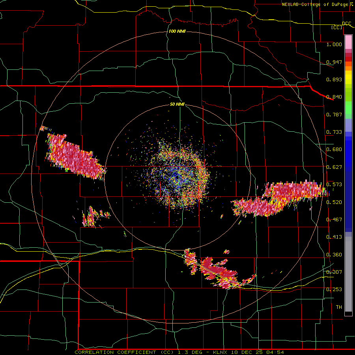Click the DCC label above the color scale
The image size is (355, 355).
[x=346, y=23]
